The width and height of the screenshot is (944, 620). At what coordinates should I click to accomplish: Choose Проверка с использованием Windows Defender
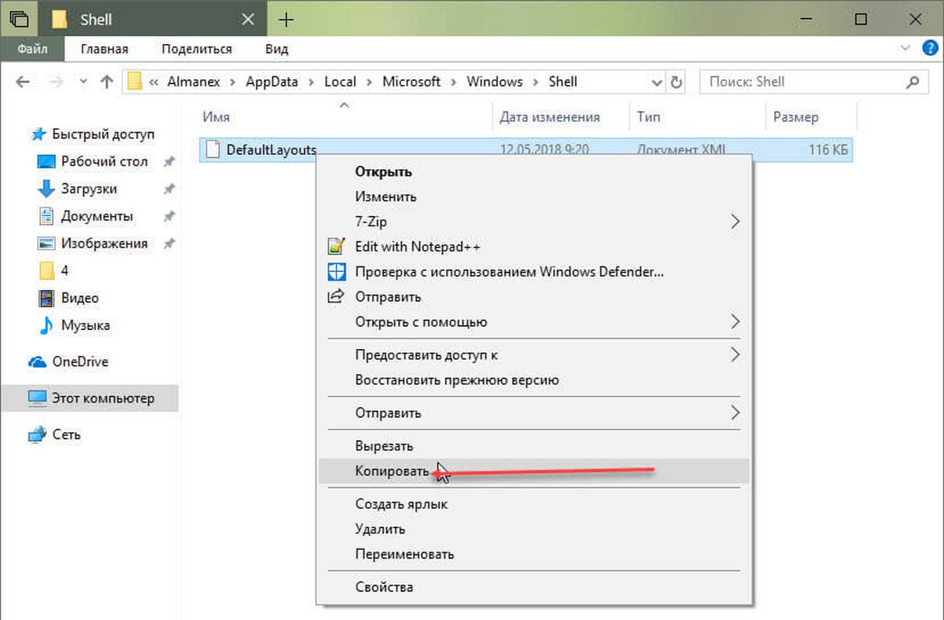(x=534, y=272)
